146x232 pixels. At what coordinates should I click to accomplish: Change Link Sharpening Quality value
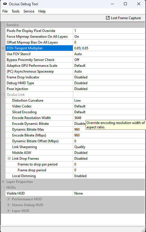[109, 147]
